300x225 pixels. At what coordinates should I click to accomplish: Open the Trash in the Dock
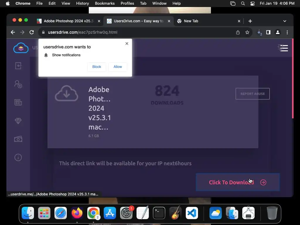tap(272, 213)
